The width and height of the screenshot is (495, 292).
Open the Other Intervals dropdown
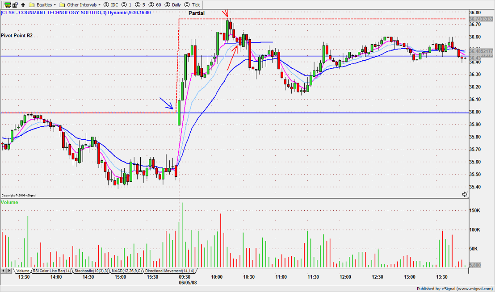coord(80,5)
